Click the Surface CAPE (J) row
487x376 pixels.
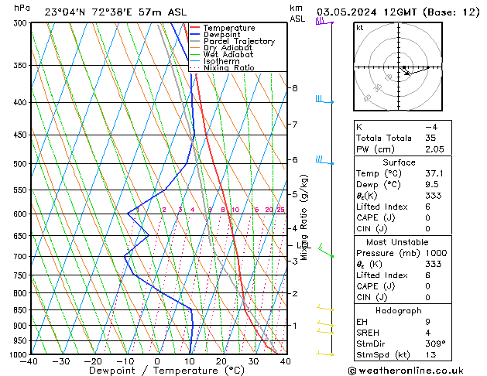[403, 217]
